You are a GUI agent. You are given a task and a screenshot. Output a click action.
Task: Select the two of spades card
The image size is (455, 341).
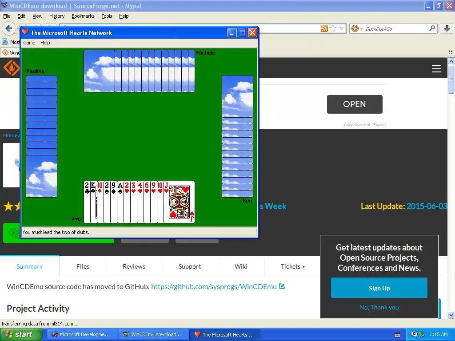[107, 202]
